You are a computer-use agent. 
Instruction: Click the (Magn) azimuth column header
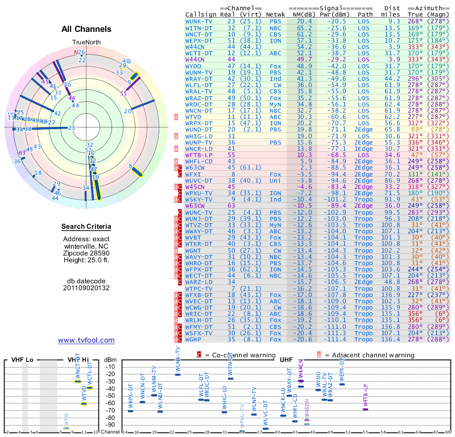pyautogui.click(x=438, y=15)
